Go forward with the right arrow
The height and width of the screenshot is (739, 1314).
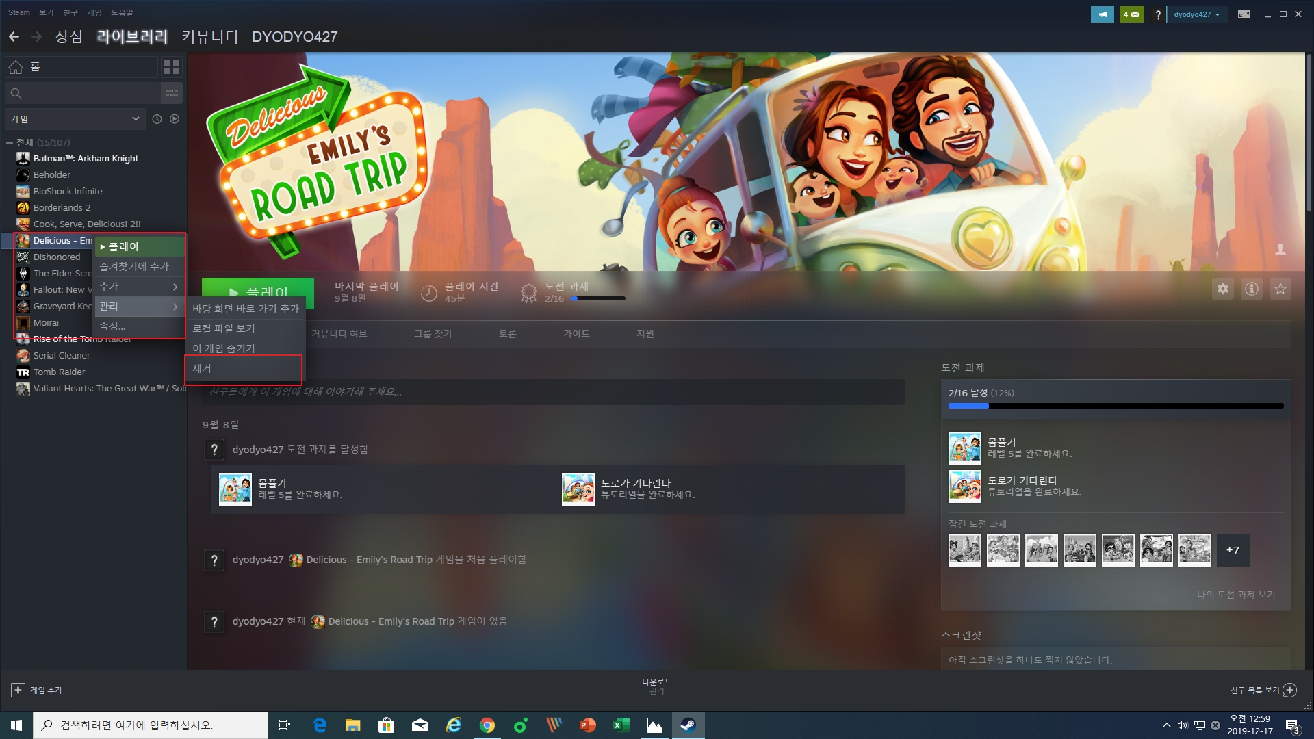[37, 36]
